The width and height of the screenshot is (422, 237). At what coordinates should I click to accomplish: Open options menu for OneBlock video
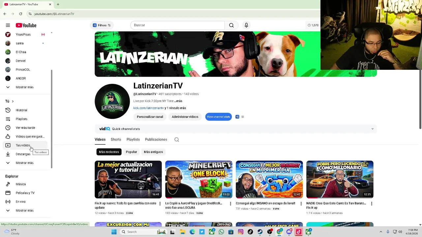tap(230, 204)
